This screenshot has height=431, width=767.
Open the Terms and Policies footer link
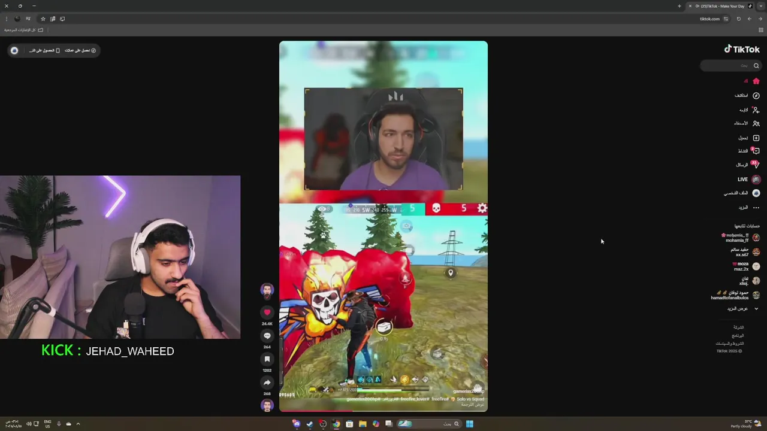pyautogui.click(x=729, y=344)
